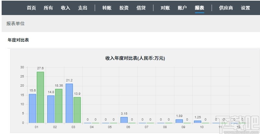260x134 pixels.
Task: Click the y-axis label 15
Action: tap(22, 95)
